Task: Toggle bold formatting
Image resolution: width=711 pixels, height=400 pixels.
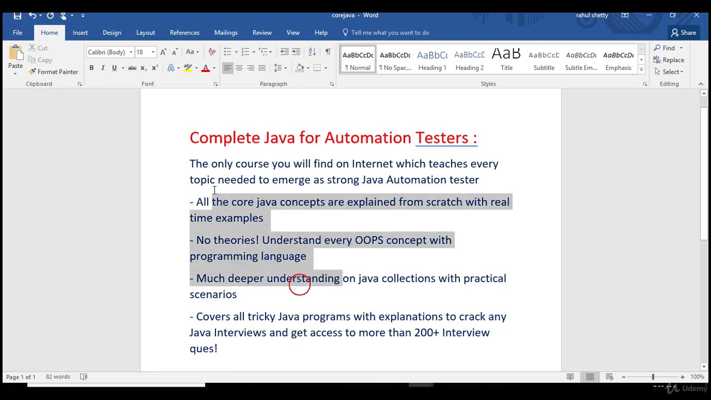Action: [91, 68]
